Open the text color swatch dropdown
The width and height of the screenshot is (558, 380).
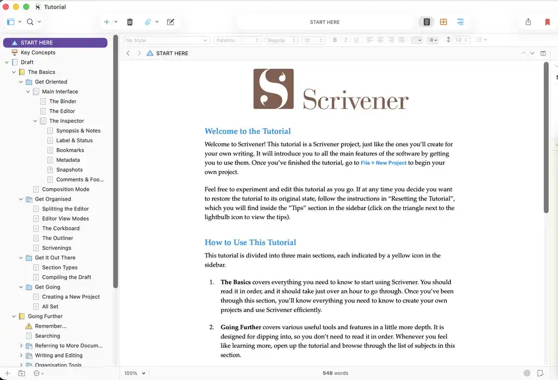click(x=417, y=40)
